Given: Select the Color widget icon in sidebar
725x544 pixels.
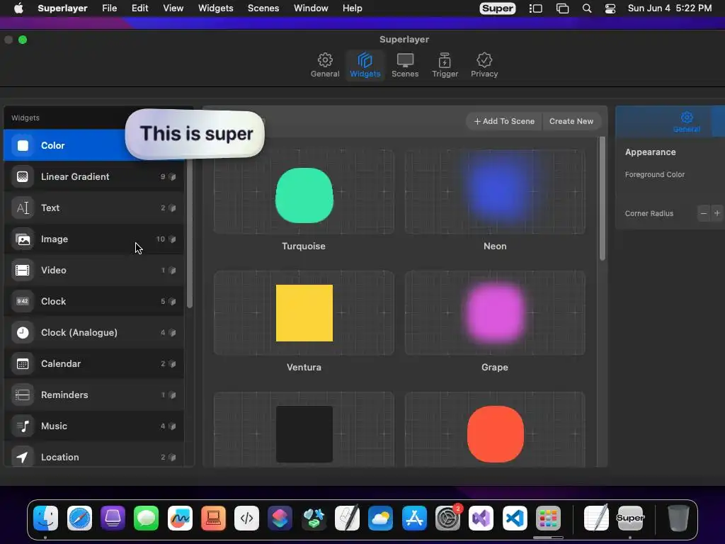Looking at the screenshot, I should tap(23, 145).
